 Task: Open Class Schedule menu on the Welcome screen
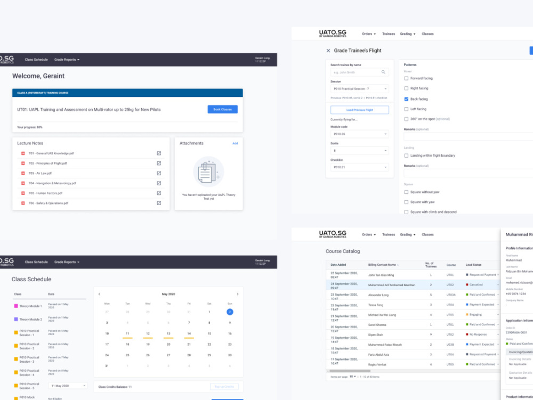coord(36,60)
